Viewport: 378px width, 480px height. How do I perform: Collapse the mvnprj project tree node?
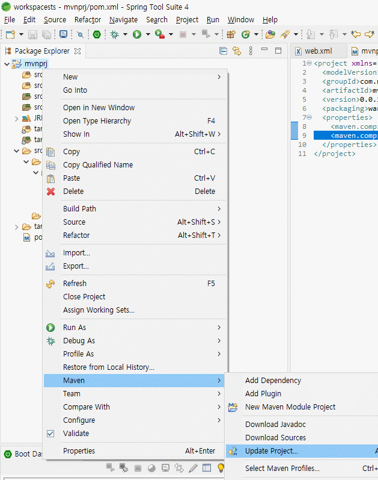7,64
